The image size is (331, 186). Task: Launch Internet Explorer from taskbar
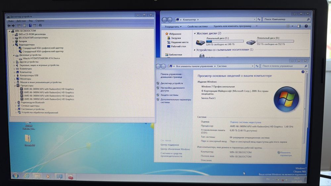coord(26,176)
